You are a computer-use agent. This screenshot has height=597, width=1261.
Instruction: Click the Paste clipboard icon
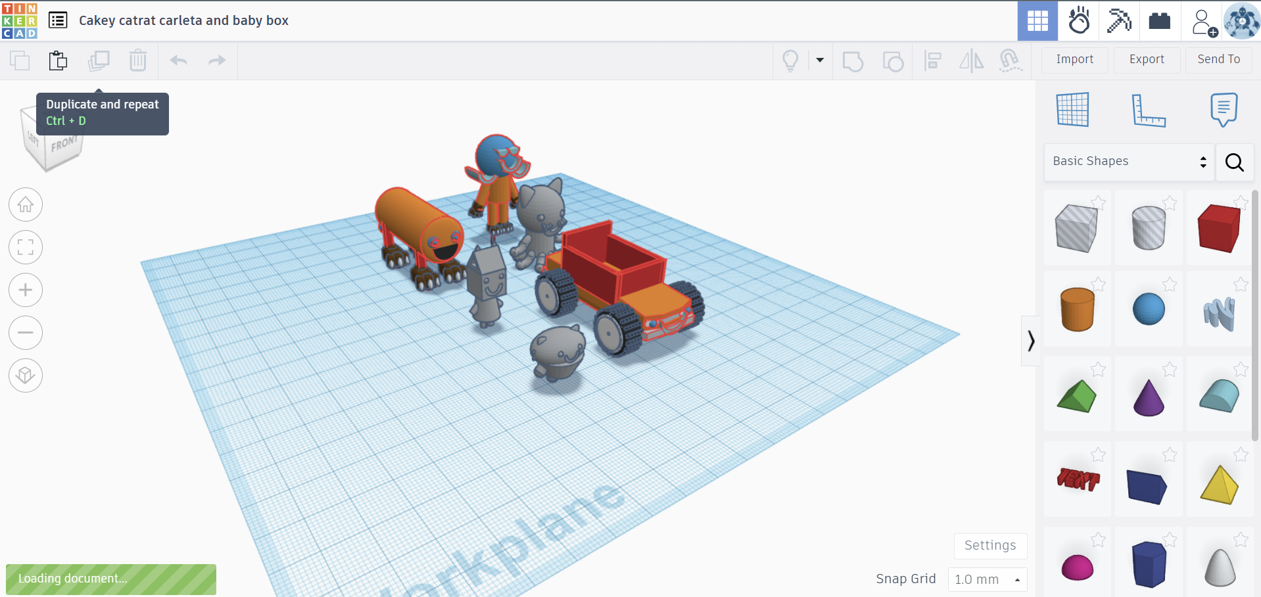pos(58,60)
